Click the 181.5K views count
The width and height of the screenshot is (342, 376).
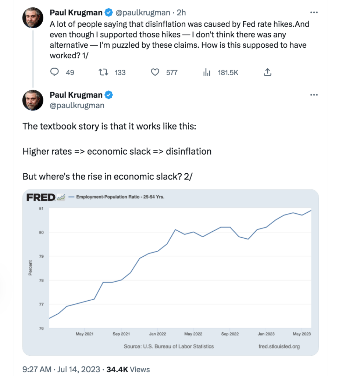(x=228, y=72)
